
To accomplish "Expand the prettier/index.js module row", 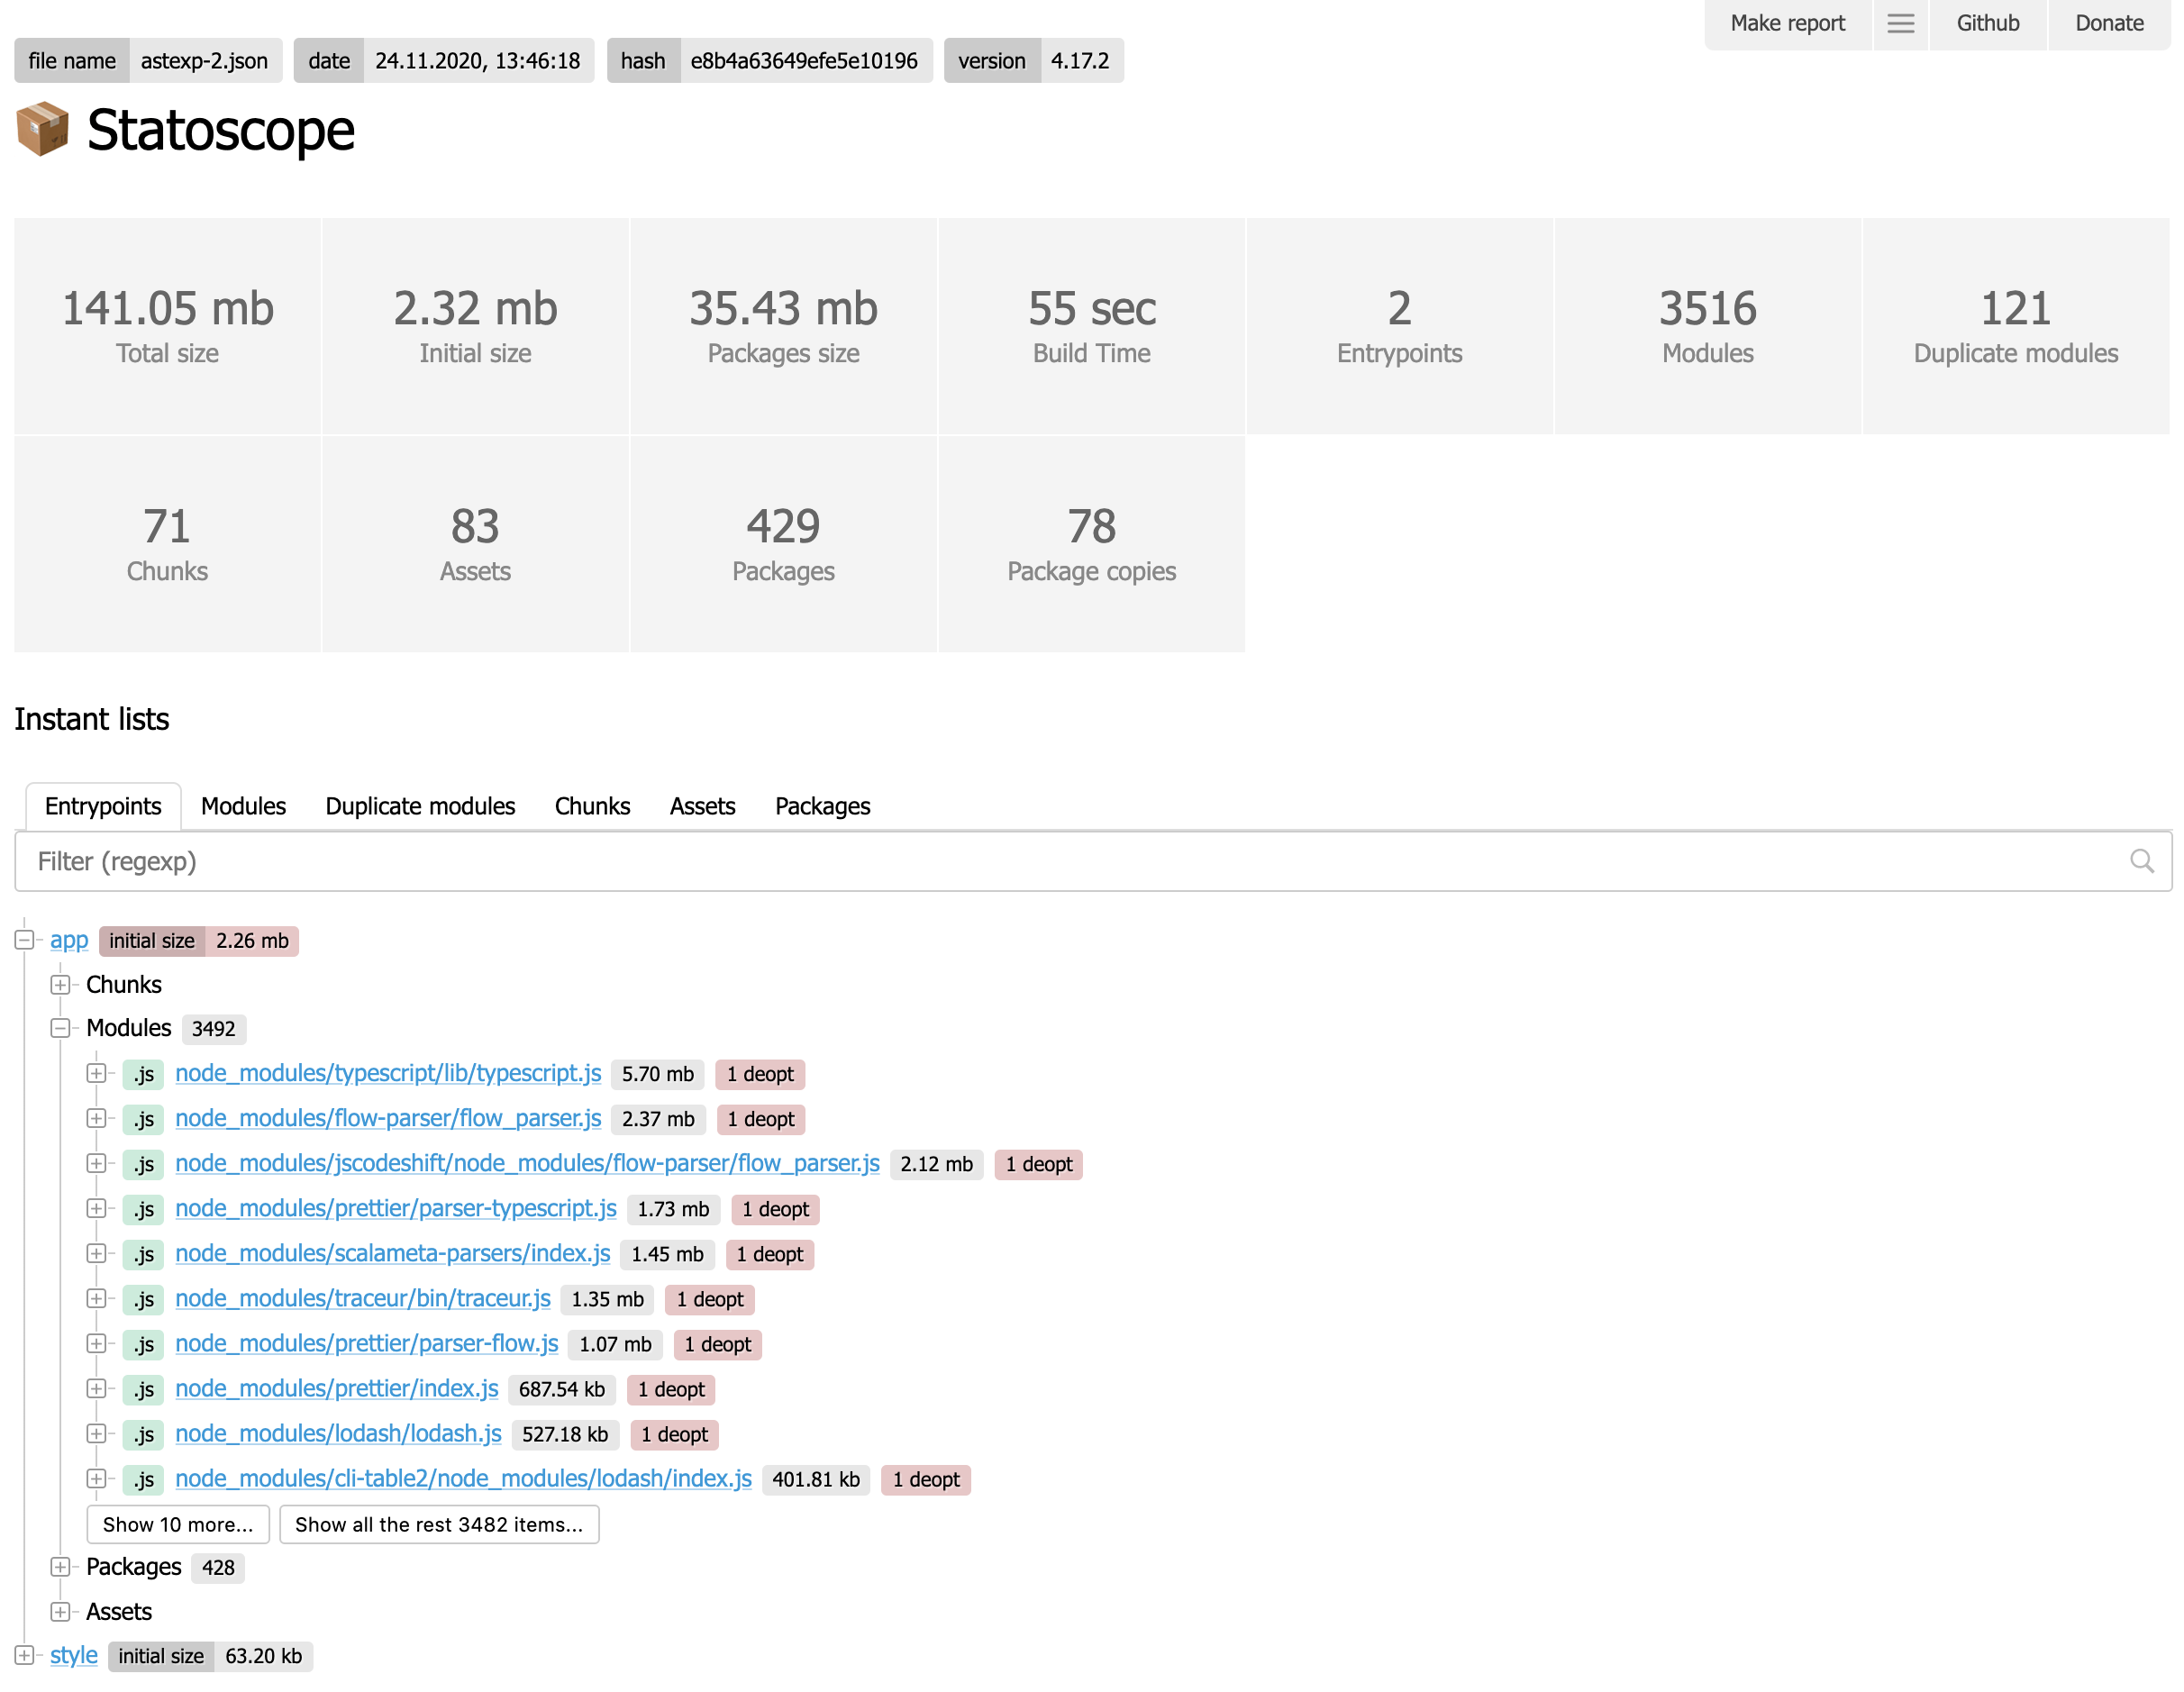I will pos(96,1389).
